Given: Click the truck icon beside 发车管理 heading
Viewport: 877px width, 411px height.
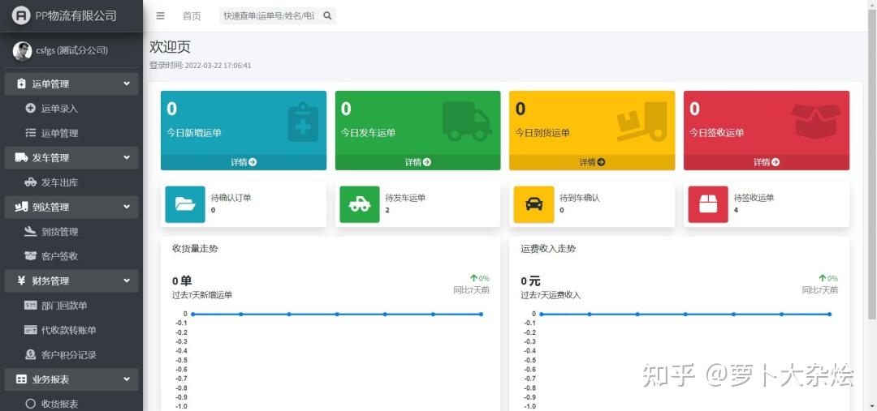Looking at the screenshot, I should 21,157.
